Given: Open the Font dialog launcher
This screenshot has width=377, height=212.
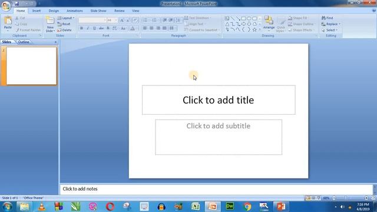Looking at the screenshot, I should [138, 35].
